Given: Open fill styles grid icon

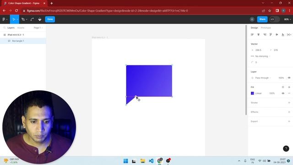Looking at the screenshot, I should 283,87.
